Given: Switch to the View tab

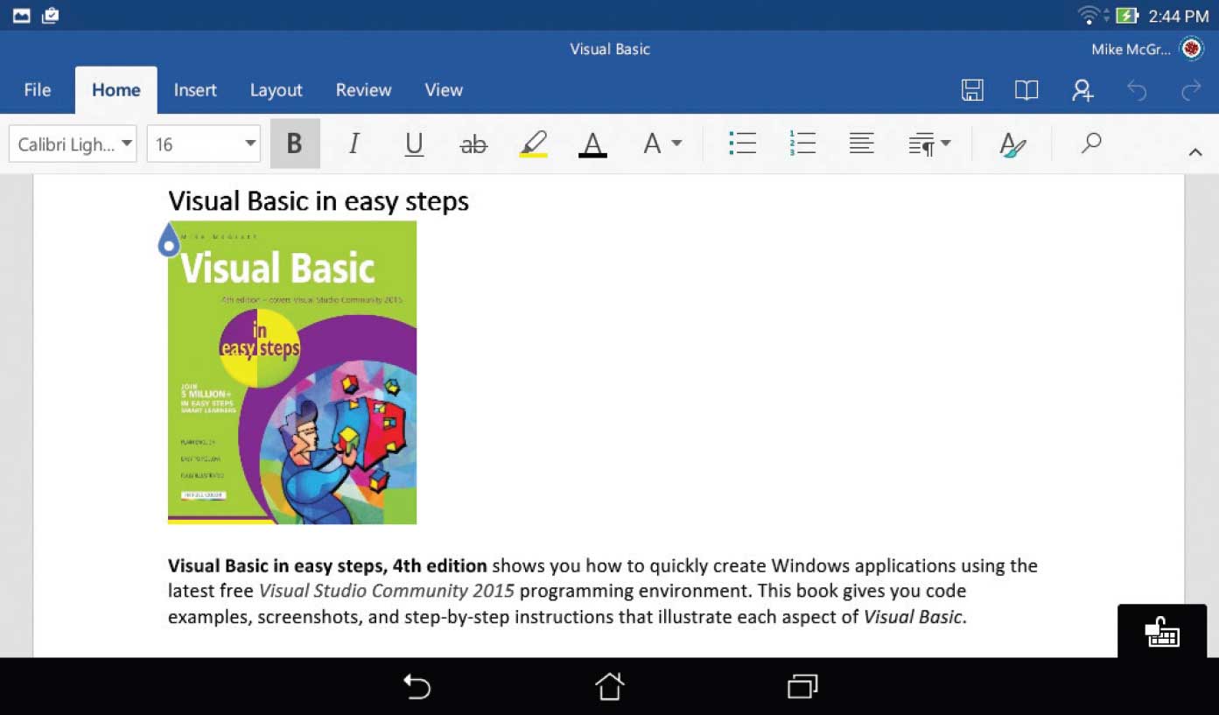Looking at the screenshot, I should click(444, 89).
